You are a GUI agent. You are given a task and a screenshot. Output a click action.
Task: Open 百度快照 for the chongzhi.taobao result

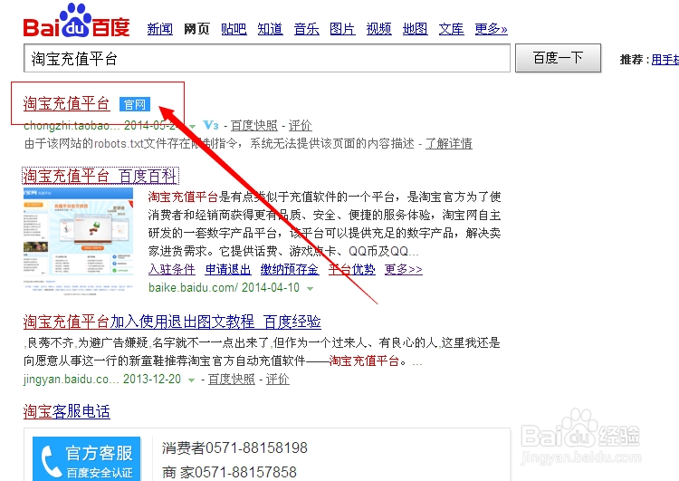click(x=254, y=126)
